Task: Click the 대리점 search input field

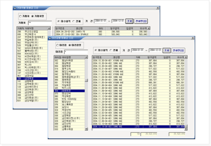Action: tap(75, 51)
